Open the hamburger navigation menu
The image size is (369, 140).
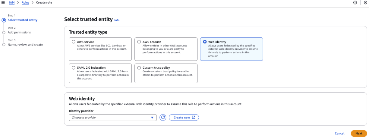point(3,2)
